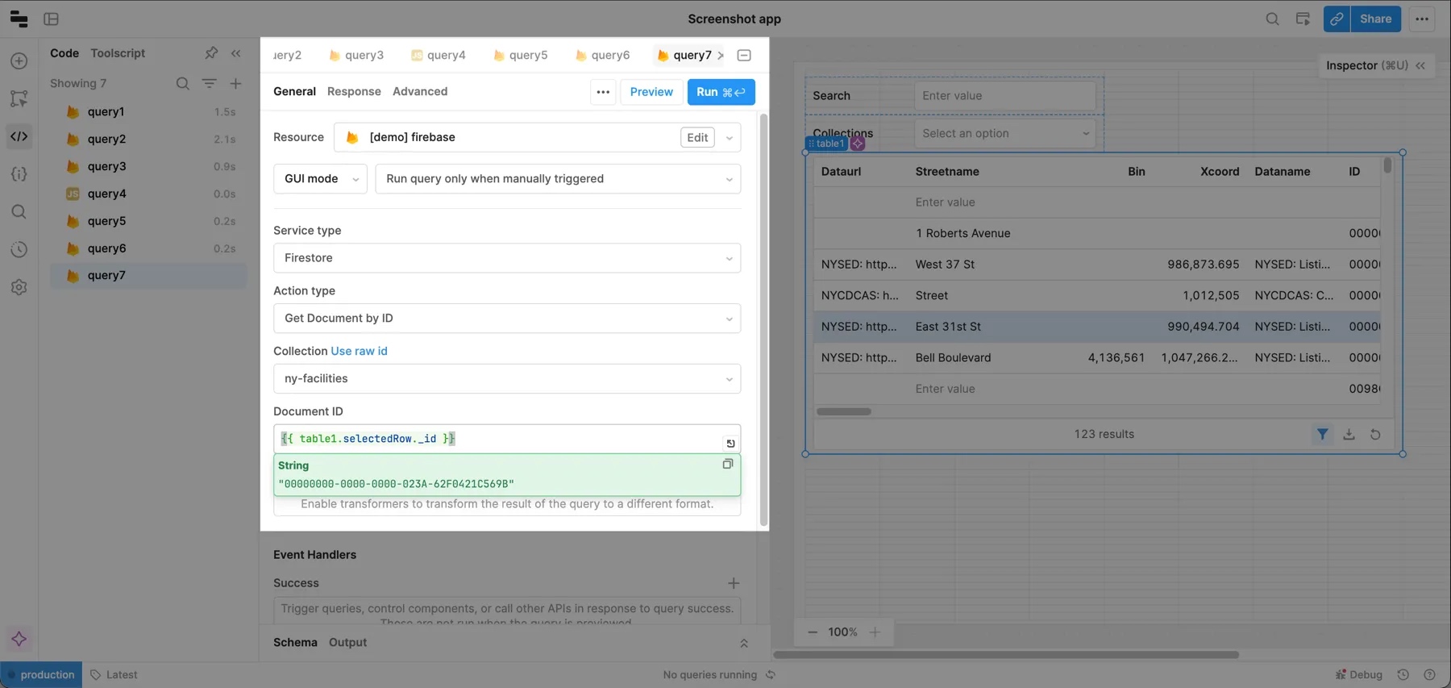The height and width of the screenshot is (688, 1451).
Task: Open the AI assistant sparkle icon
Action: (19, 639)
